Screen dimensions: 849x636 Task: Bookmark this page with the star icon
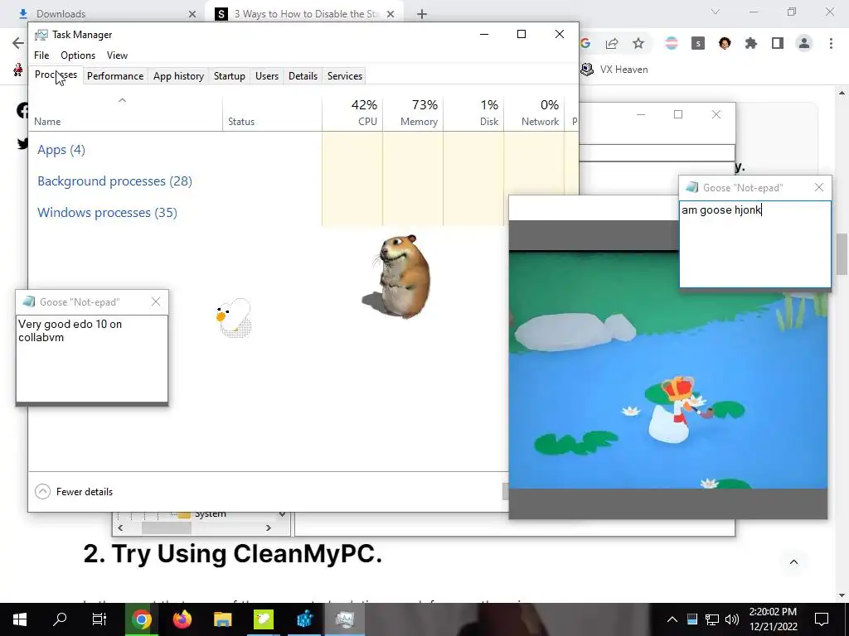click(638, 43)
